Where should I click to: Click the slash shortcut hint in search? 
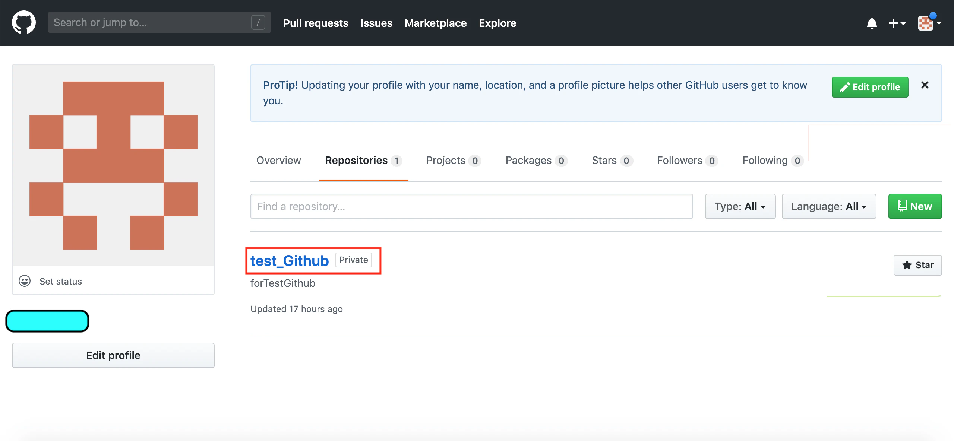258,22
